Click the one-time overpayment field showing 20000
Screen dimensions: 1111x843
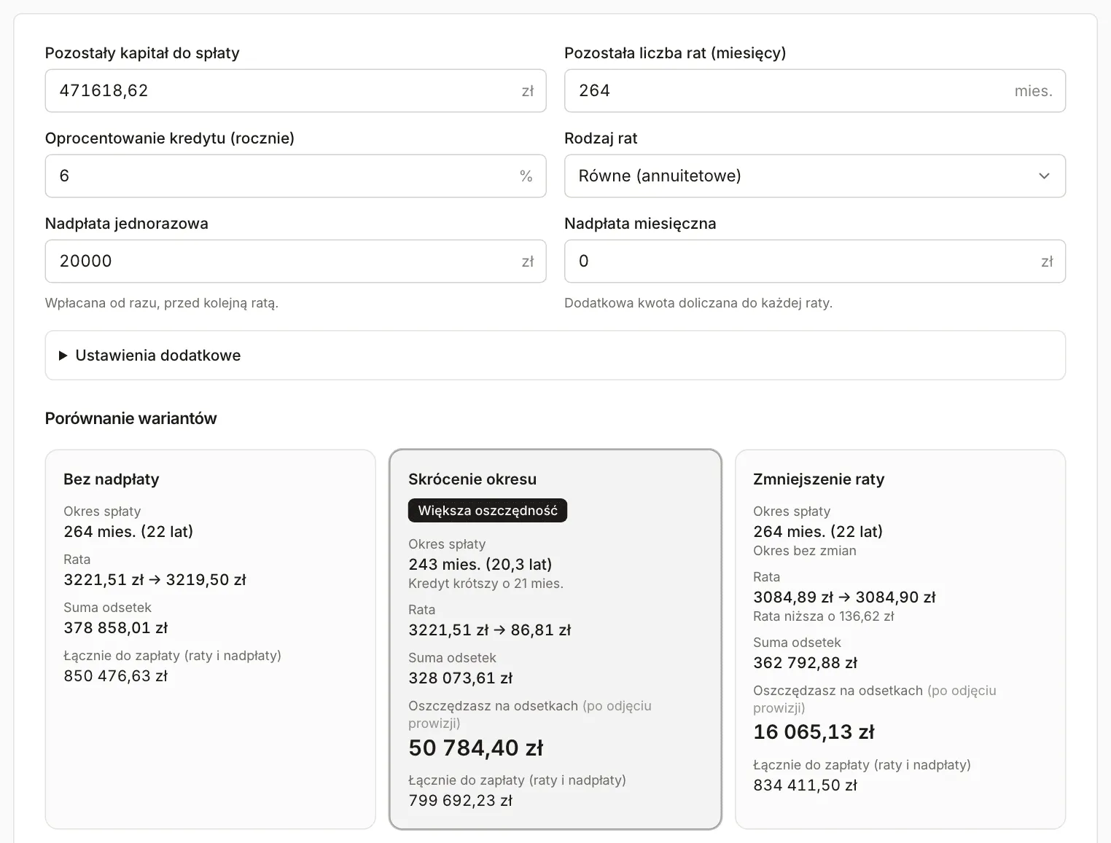[x=295, y=261]
